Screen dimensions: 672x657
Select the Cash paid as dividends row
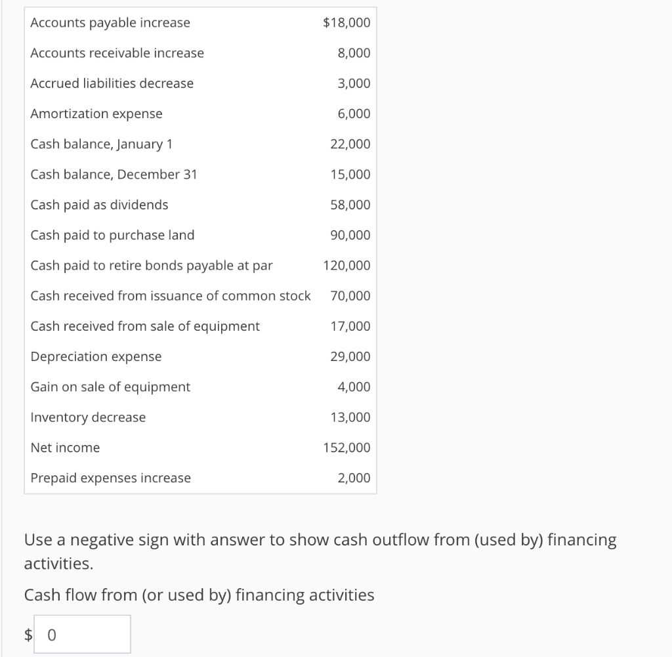coord(99,204)
